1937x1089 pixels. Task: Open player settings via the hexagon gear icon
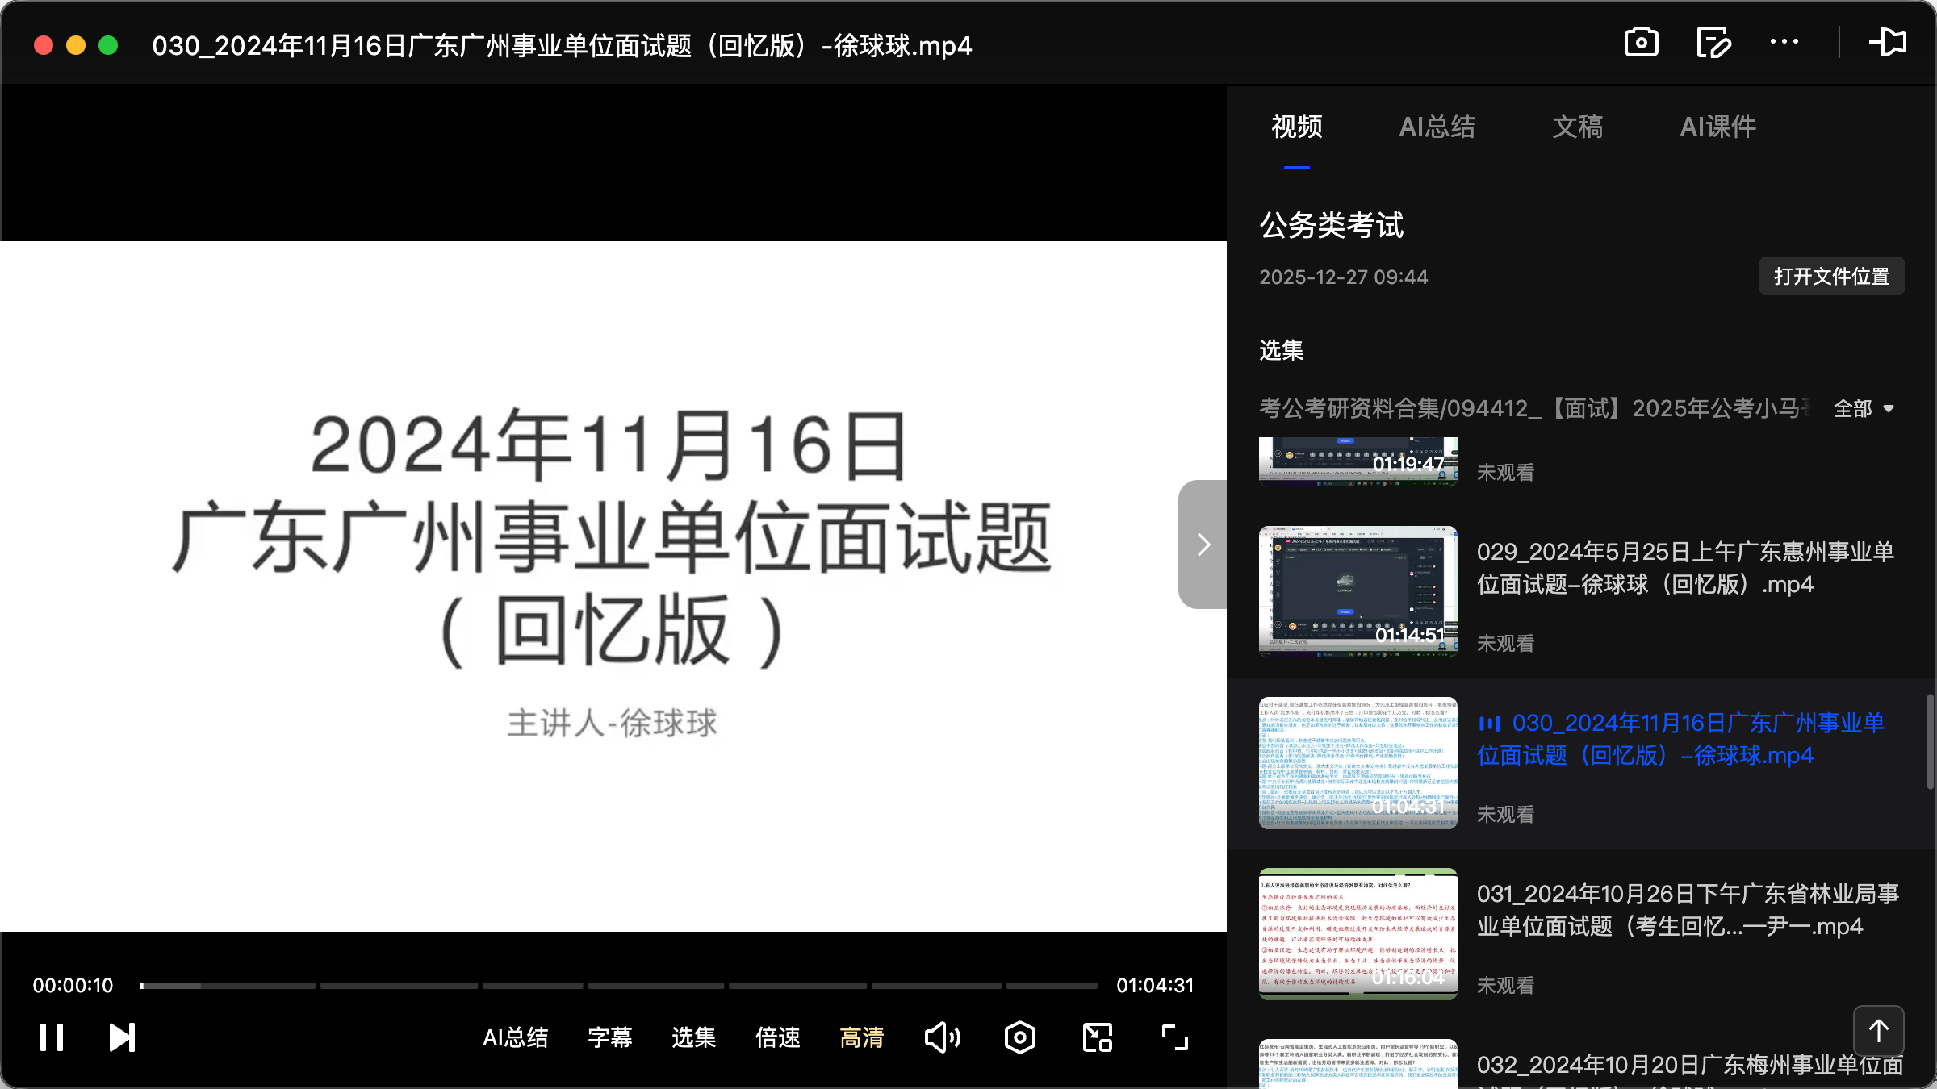[1019, 1037]
